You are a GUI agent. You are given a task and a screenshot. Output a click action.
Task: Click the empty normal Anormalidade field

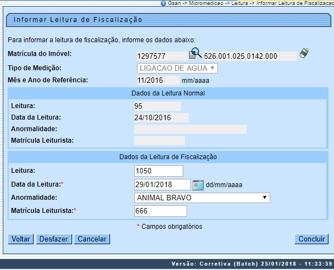190,129
